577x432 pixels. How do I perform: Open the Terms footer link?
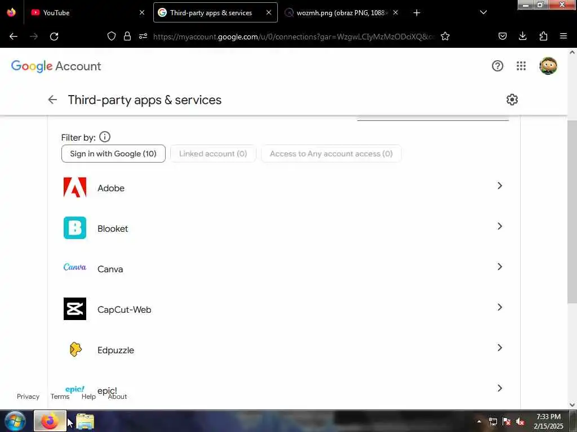pos(60,397)
